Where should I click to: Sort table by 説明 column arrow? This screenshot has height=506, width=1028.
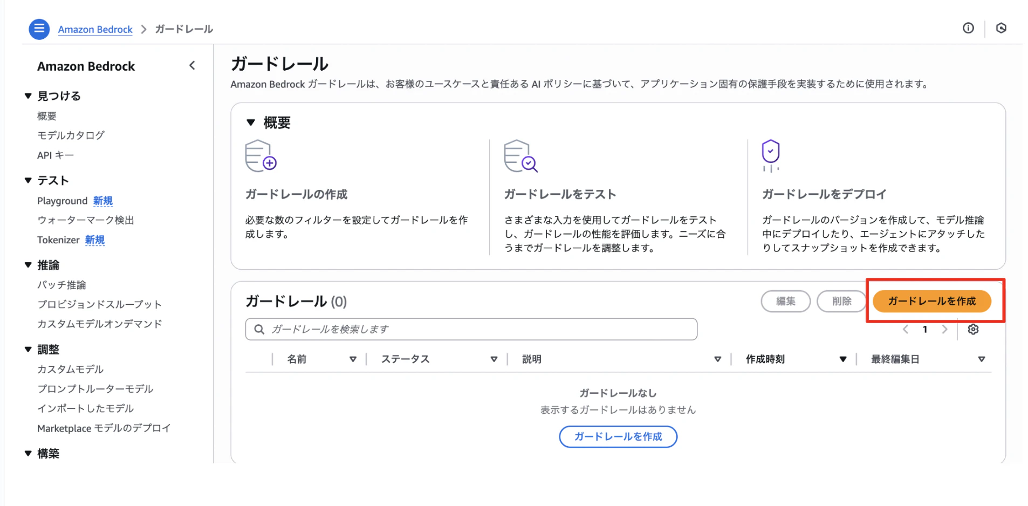point(717,359)
